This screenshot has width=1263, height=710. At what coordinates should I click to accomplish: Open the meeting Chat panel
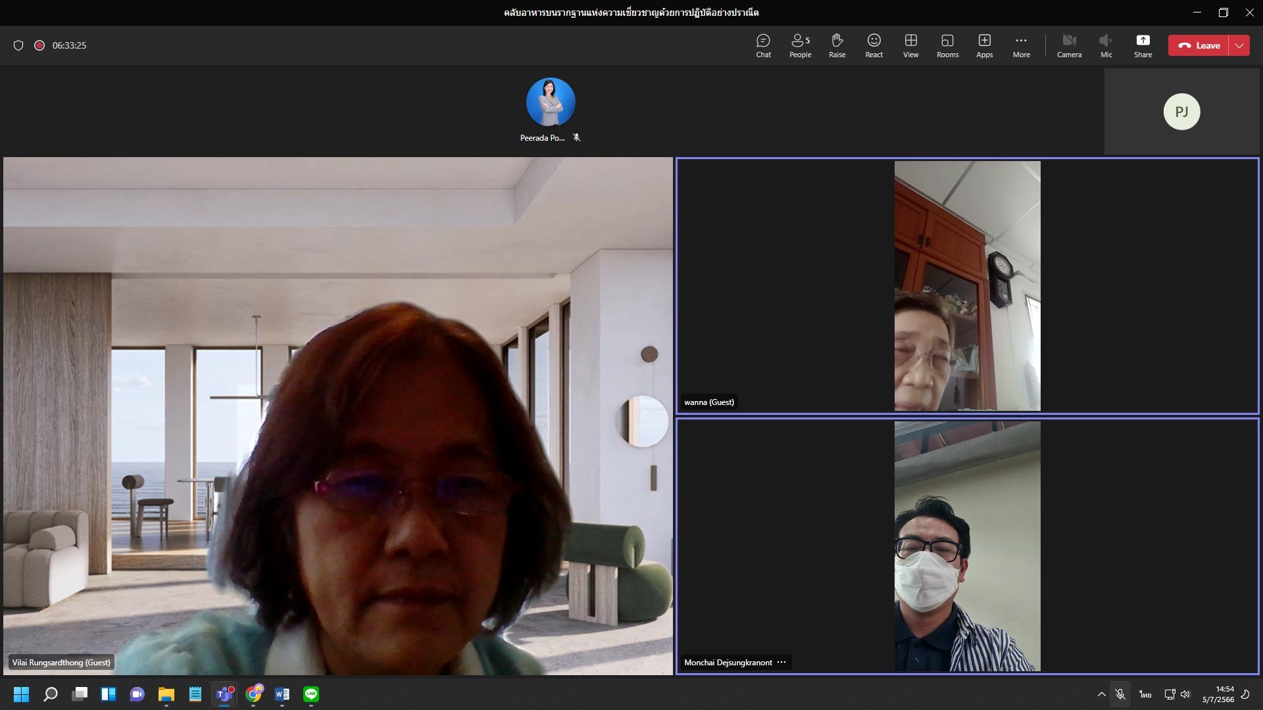coord(763,45)
